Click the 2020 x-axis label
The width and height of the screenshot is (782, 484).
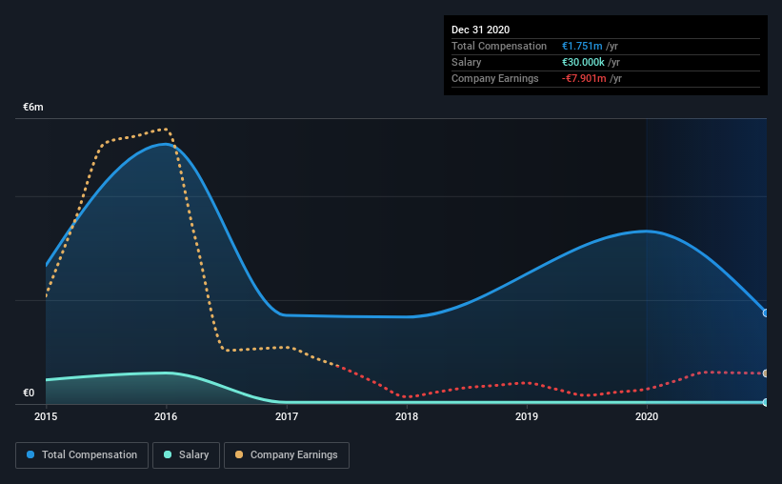647,416
